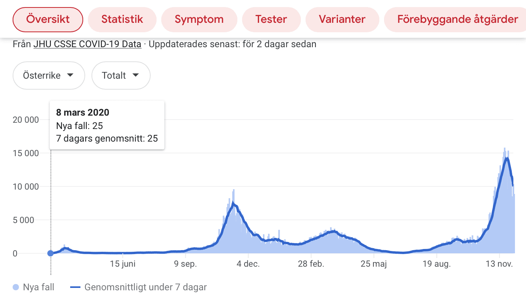The height and width of the screenshot is (295, 526).
Task: Click the 28 feb. axis label
Action: (x=311, y=264)
